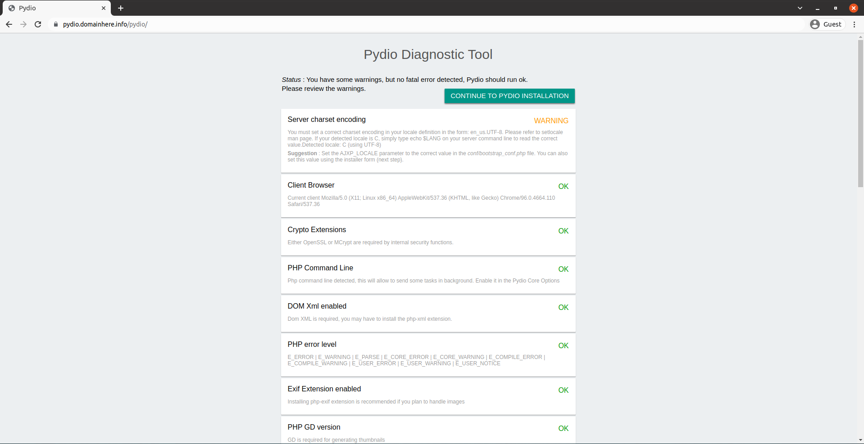The height and width of the screenshot is (444, 864).
Task: Click the scrollbar up arrow
Action: coord(860,36)
